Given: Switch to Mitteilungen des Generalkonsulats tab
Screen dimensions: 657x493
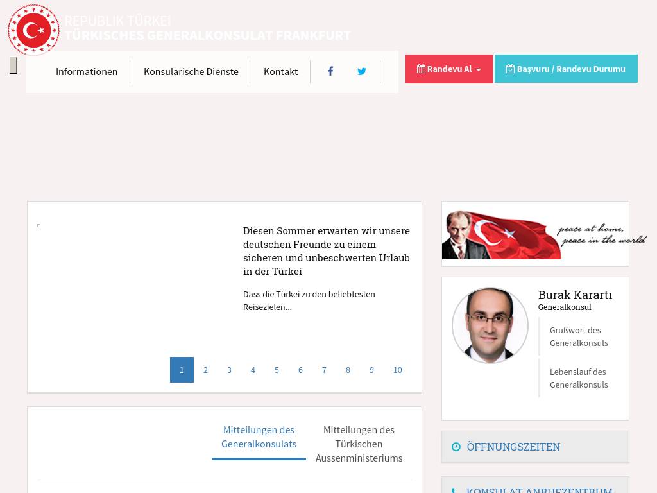Looking at the screenshot, I should pos(259,437).
